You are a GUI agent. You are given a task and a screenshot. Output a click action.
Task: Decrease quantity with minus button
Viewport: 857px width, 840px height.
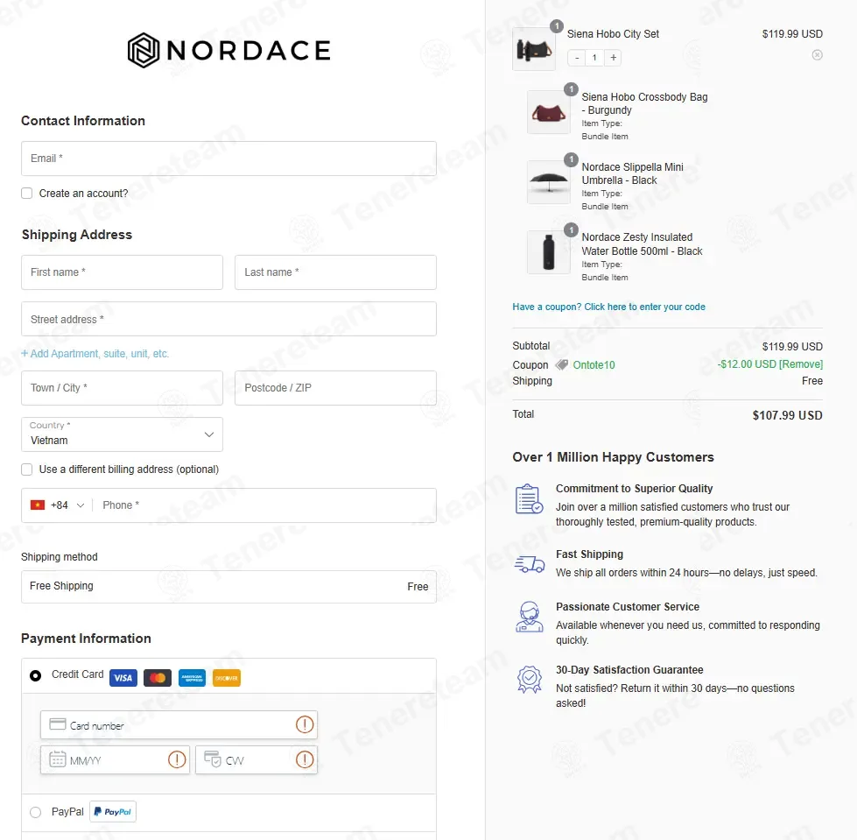tap(577, 58)
